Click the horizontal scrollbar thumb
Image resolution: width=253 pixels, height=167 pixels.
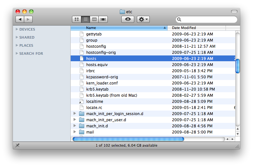[128, 139]
